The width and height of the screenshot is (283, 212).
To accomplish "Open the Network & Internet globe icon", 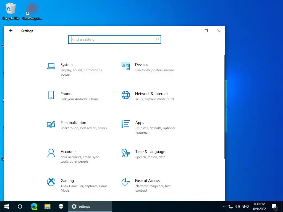I will click(126, 95).
